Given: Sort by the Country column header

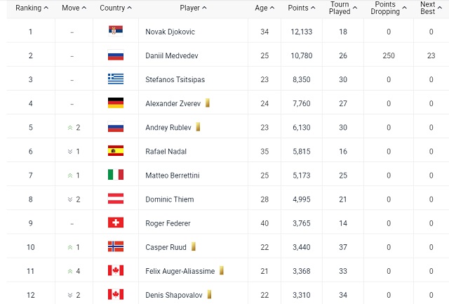Looking at the screenshot, I should click(x=116, y=8).
